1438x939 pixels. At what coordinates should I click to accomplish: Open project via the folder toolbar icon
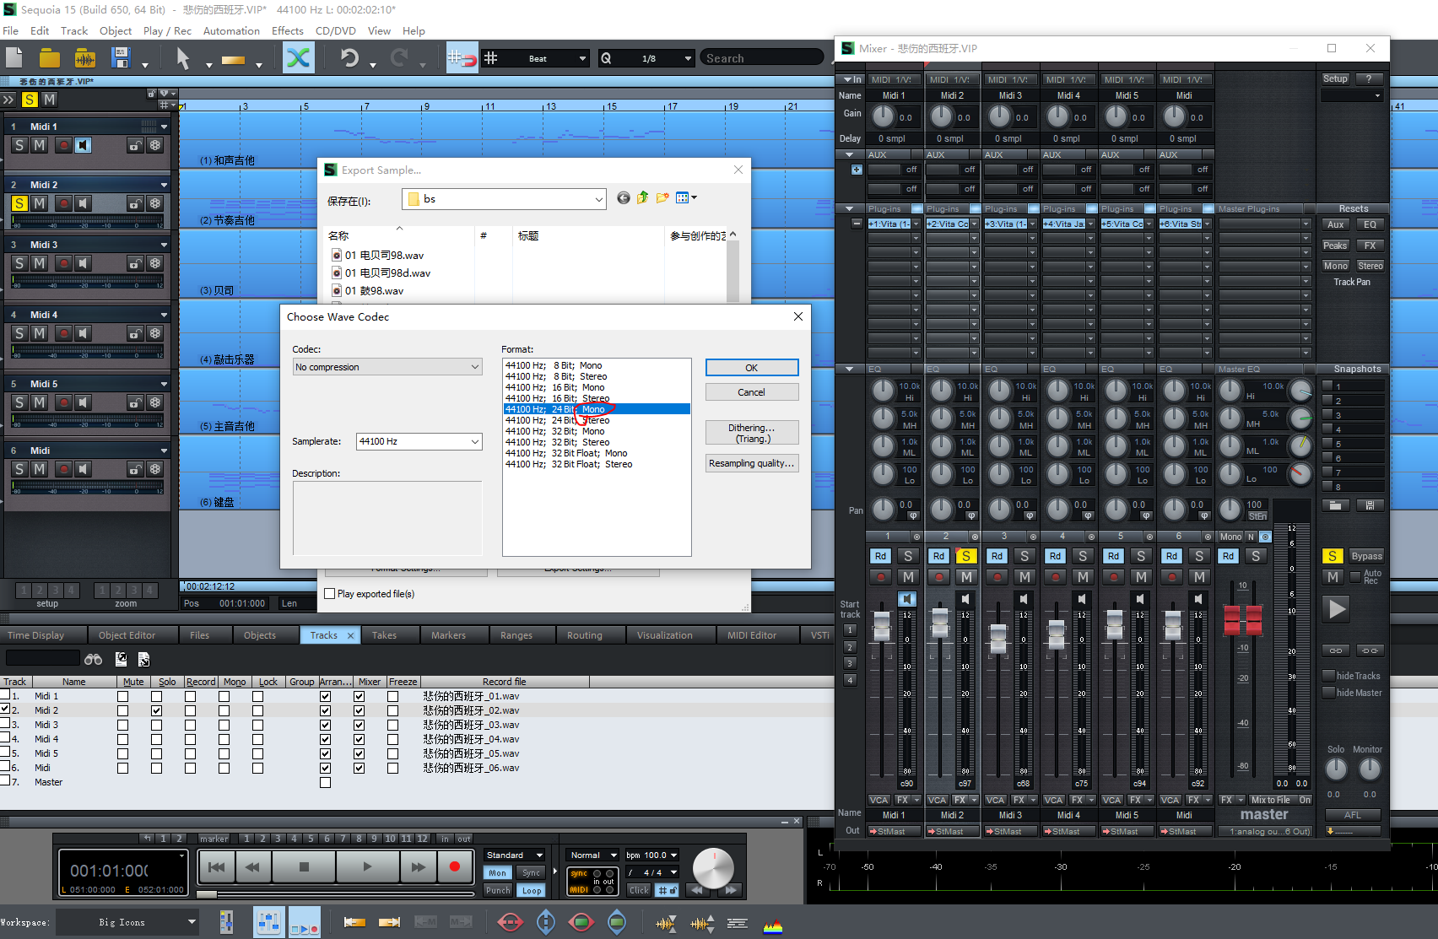pyautogui.click(x=50, y=58)
